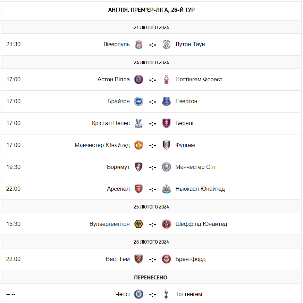Image resolution: width=303 pixels, height=303 pixels.
Task: Open the Брайтон team link
Action: click(118, 101)
